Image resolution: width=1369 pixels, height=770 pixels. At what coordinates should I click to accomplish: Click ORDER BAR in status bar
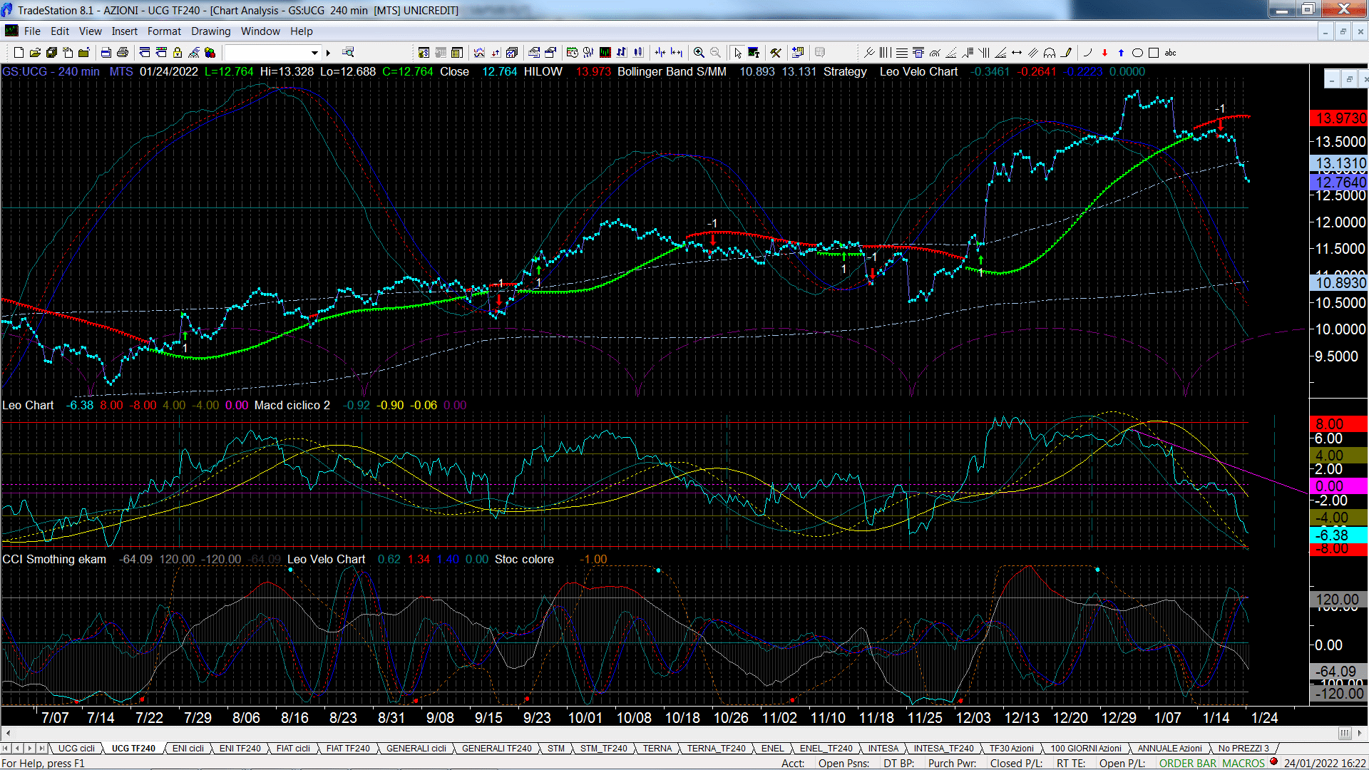pyautogui.click(x=1188, y=764)
